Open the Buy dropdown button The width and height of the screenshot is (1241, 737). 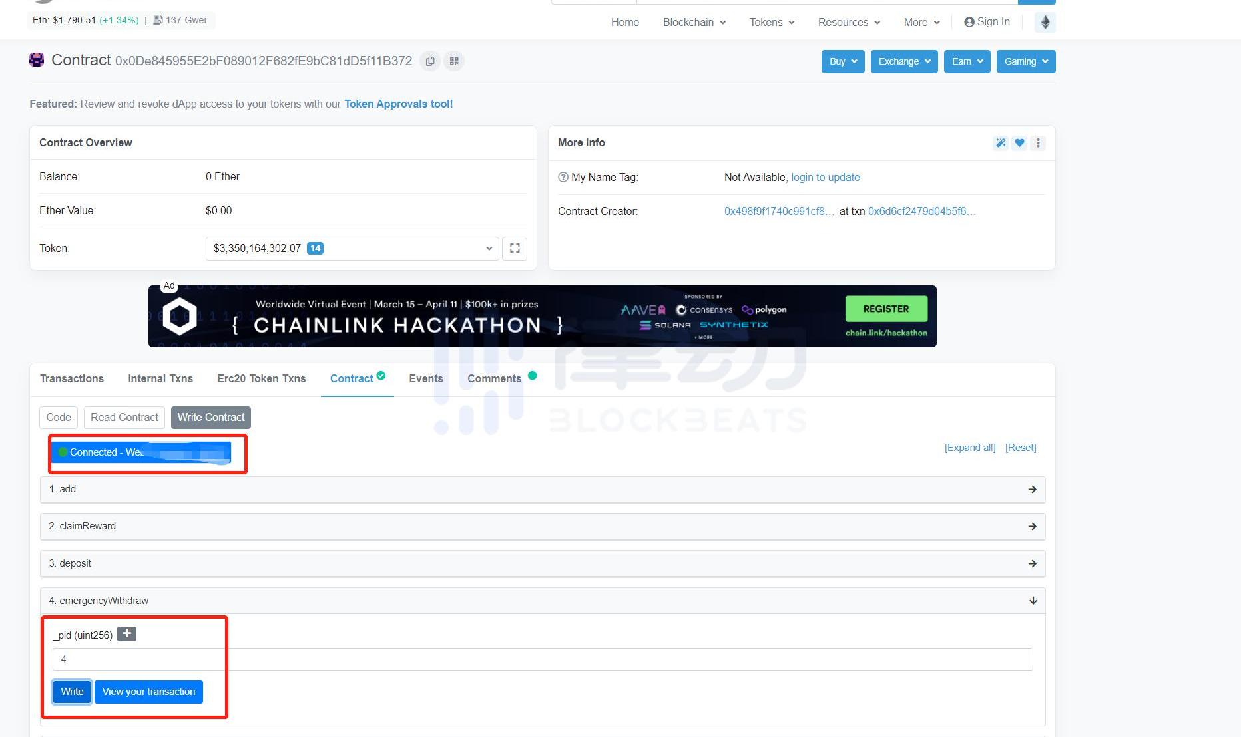pos(842,62)
